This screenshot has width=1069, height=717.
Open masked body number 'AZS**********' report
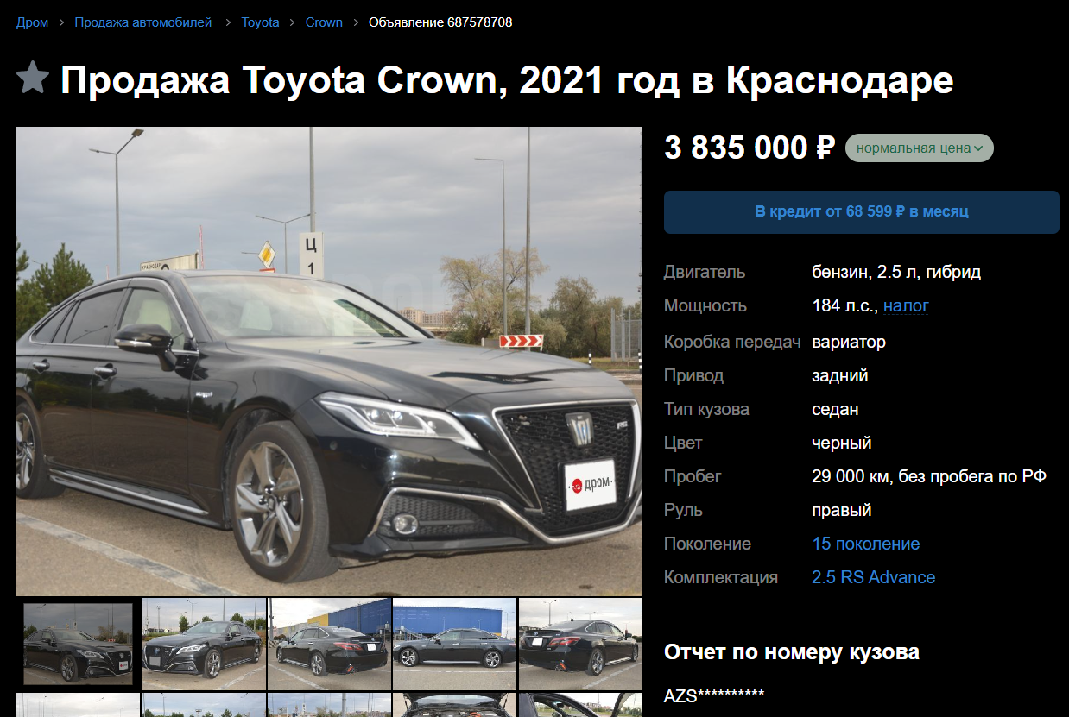tap(714, 696)
